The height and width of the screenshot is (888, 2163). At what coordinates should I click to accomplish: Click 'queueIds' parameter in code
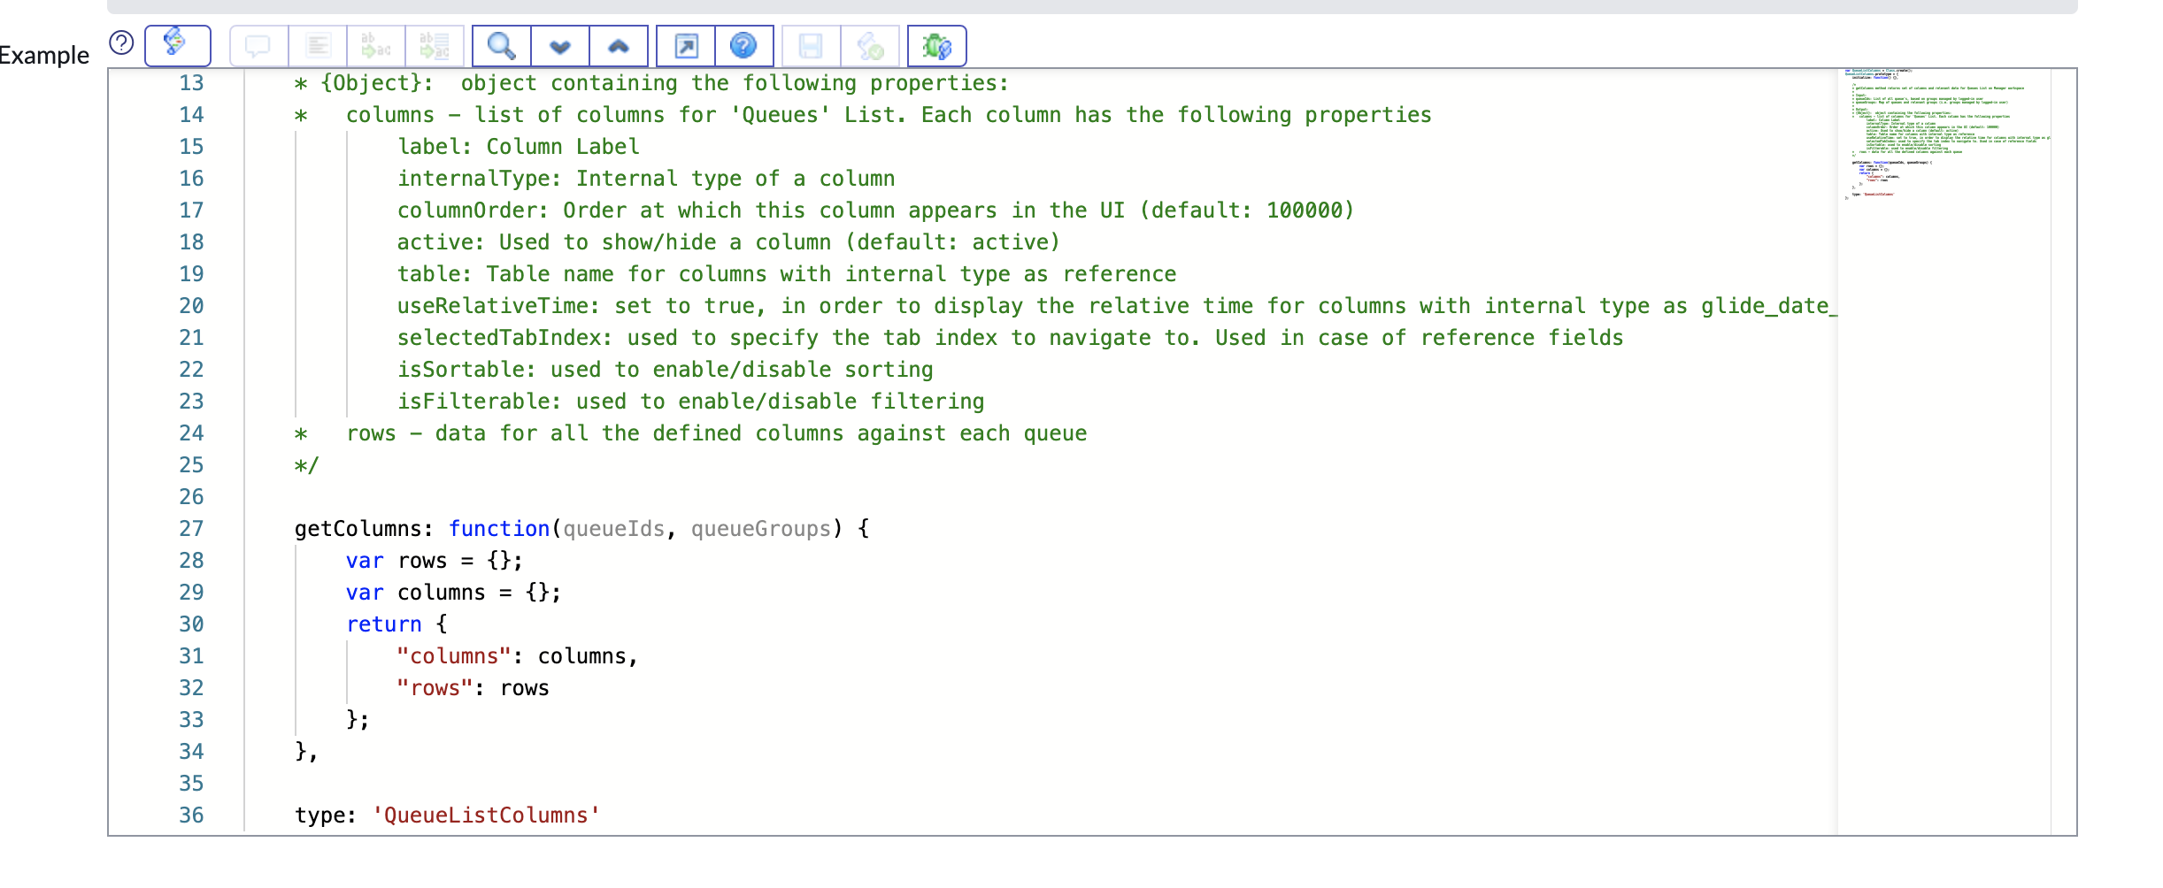point(614,529)
